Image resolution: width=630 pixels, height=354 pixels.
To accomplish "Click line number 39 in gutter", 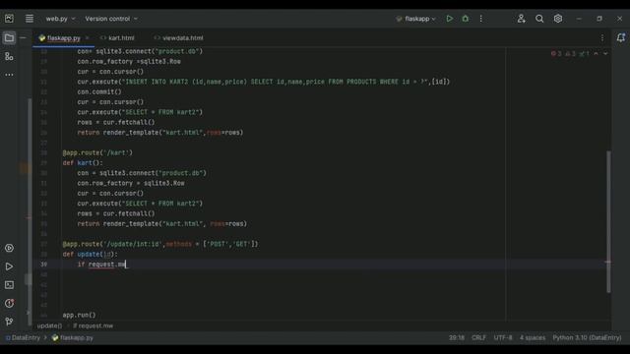I will pos(43,265).
